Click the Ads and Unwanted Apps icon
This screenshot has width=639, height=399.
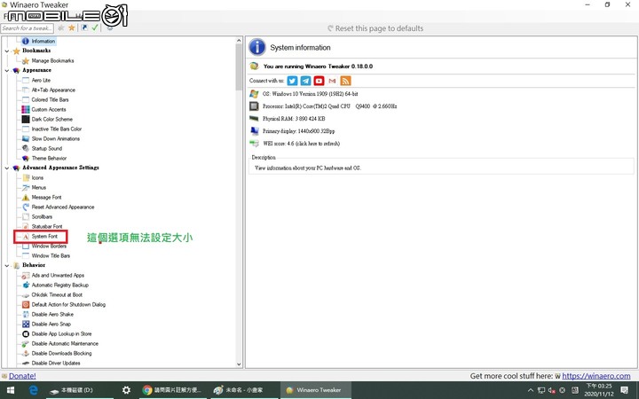click(26, 276)
